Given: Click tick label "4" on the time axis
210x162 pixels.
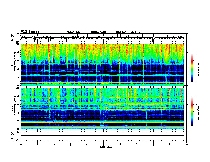Looking at the screenshot, I should tap(87, 145).
